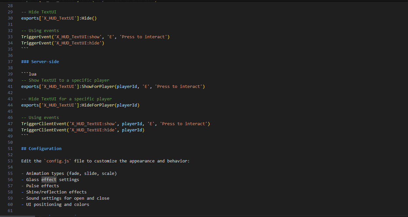Click the '```lua' code fence opener
The image size is (408, 217).
point(29,74)
